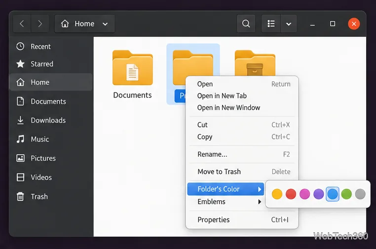Pick the yellow folder color swatch
This screenshot has height=249, width=376.
pyautogui.click(x=277, y=194)
